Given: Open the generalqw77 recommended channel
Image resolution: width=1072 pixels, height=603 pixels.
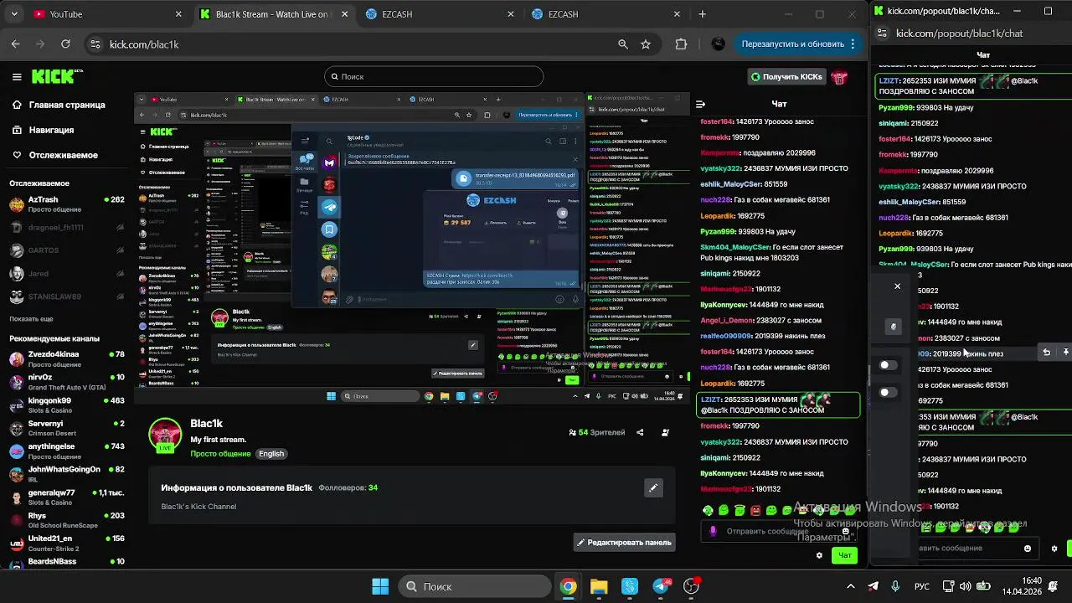Looking at the screenshot, I should coord(67,496).
